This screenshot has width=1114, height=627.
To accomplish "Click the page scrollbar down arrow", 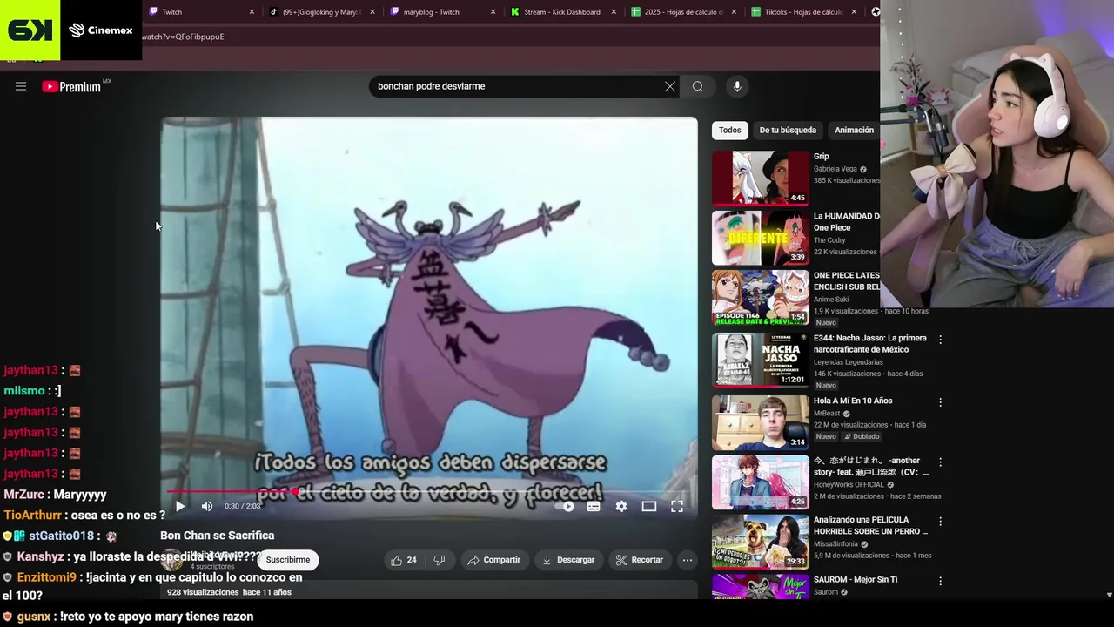I will 1109,595.
